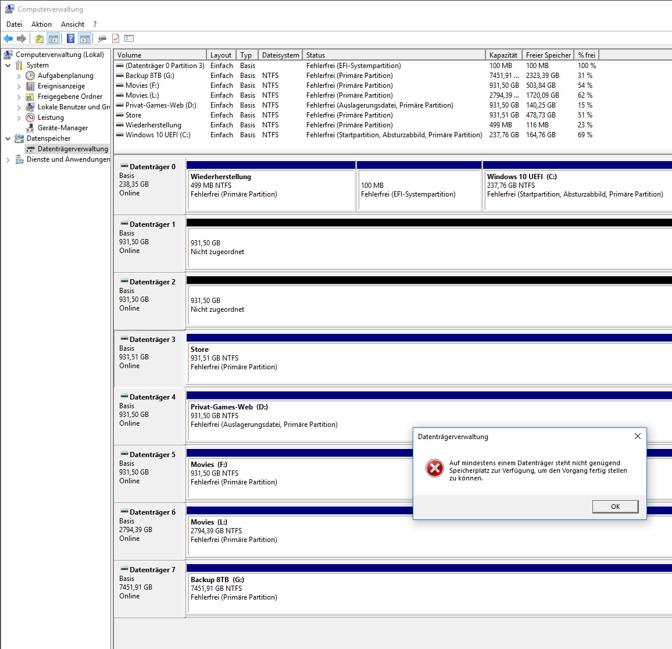Select Aufgabenplanung clock icon in tree
This screenshot has width=672, height=649.
point(30,76)
